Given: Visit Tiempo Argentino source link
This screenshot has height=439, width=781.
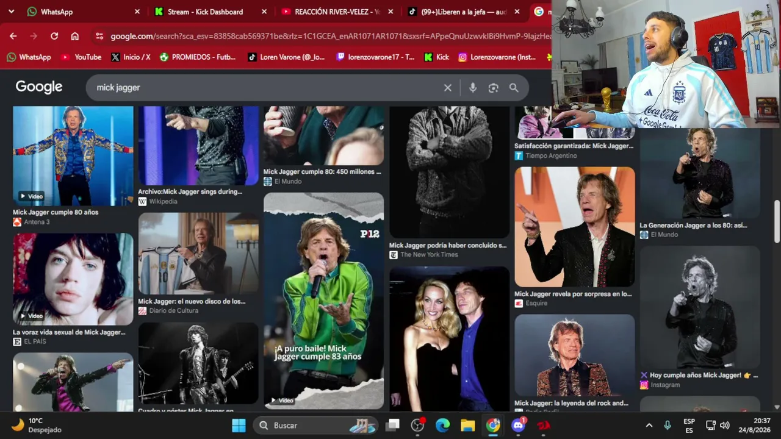Looking at the screenshot, I should click(x=545, y=155).
